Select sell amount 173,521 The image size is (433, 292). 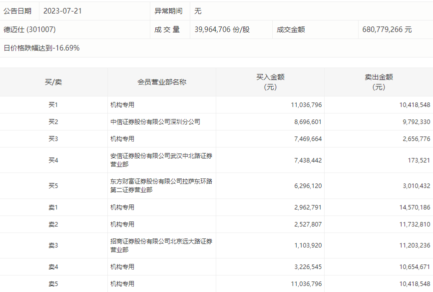point(419,160)
